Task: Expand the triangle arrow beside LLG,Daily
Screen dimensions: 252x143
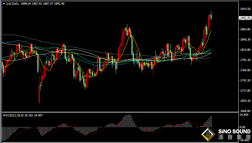Action: [x=4, y=4]
